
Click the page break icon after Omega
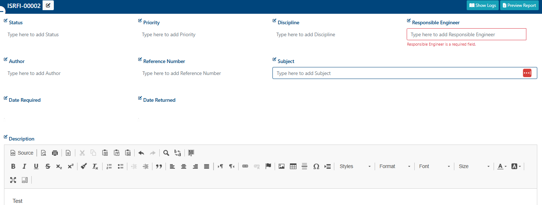point(327,166)
